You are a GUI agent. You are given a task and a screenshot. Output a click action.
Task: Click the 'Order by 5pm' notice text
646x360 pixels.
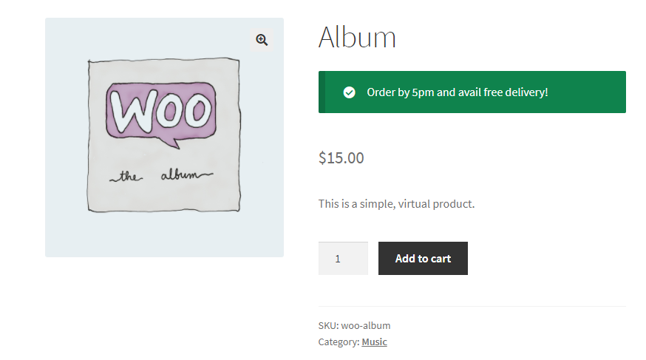tap(457, 92)
